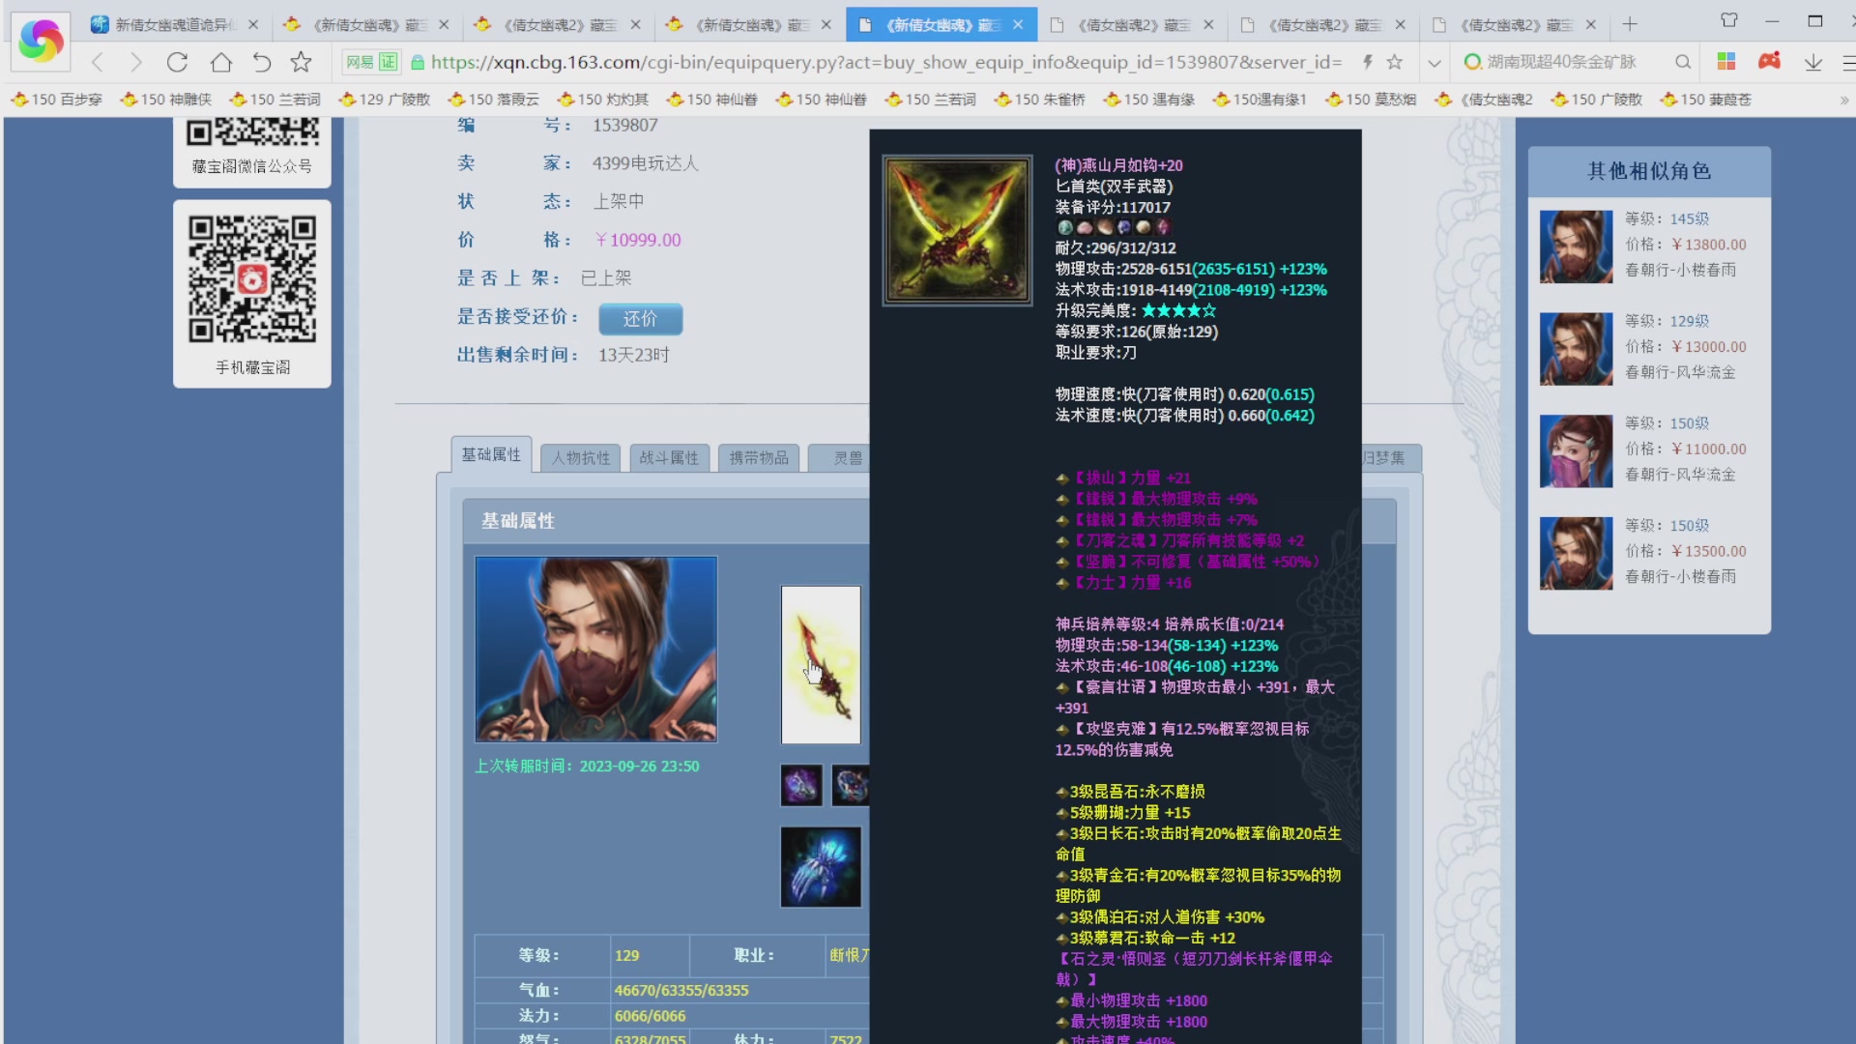Open bookmark 150 神雕侠
The image size is (1856, 1044).
click(x=165, y=100)
